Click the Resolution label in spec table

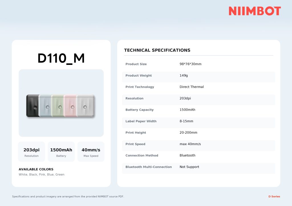135,98
